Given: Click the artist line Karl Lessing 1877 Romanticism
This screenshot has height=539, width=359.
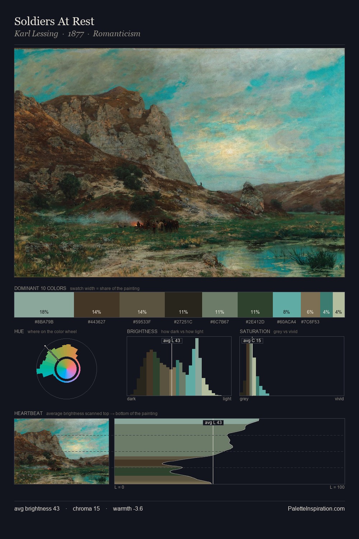Looking at the screenshot, I should [x=77, y=34].
